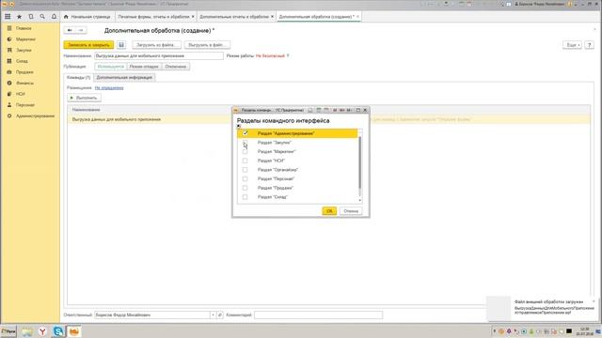
Task: Click Отмена button in dialog
Action: point(351,211)
